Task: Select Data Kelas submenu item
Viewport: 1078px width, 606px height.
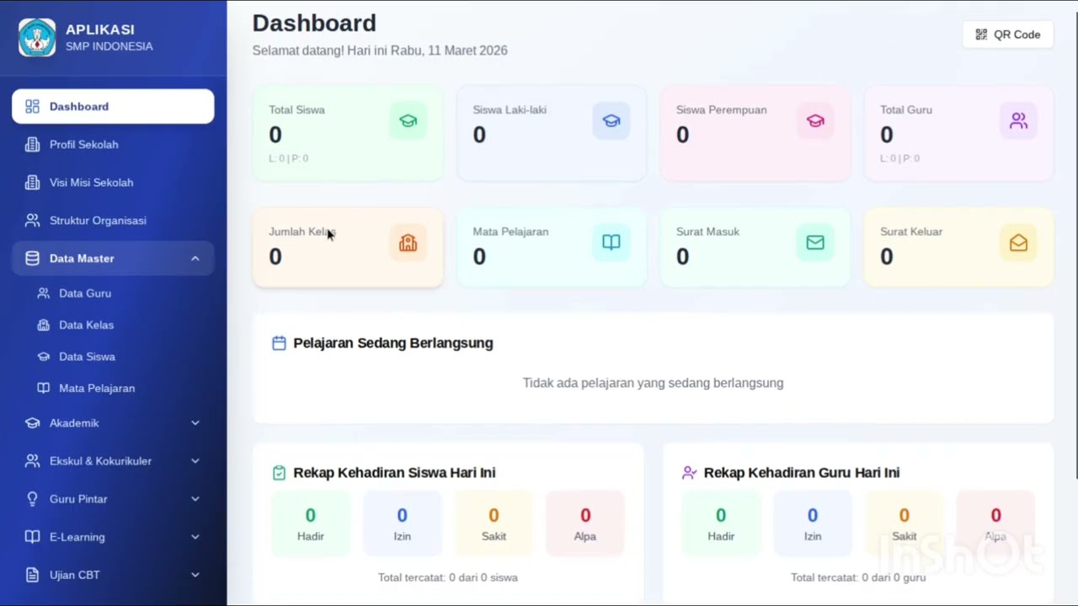Action: [x=118, y=325]
